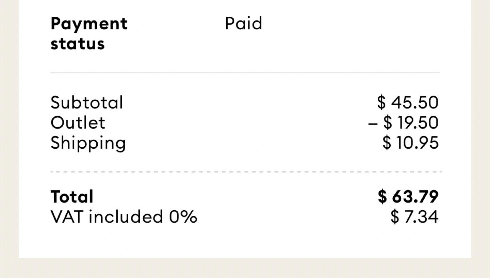Click the Subtotal label
The width and height of the screenshot is (490, 278).
coord(87,102)
